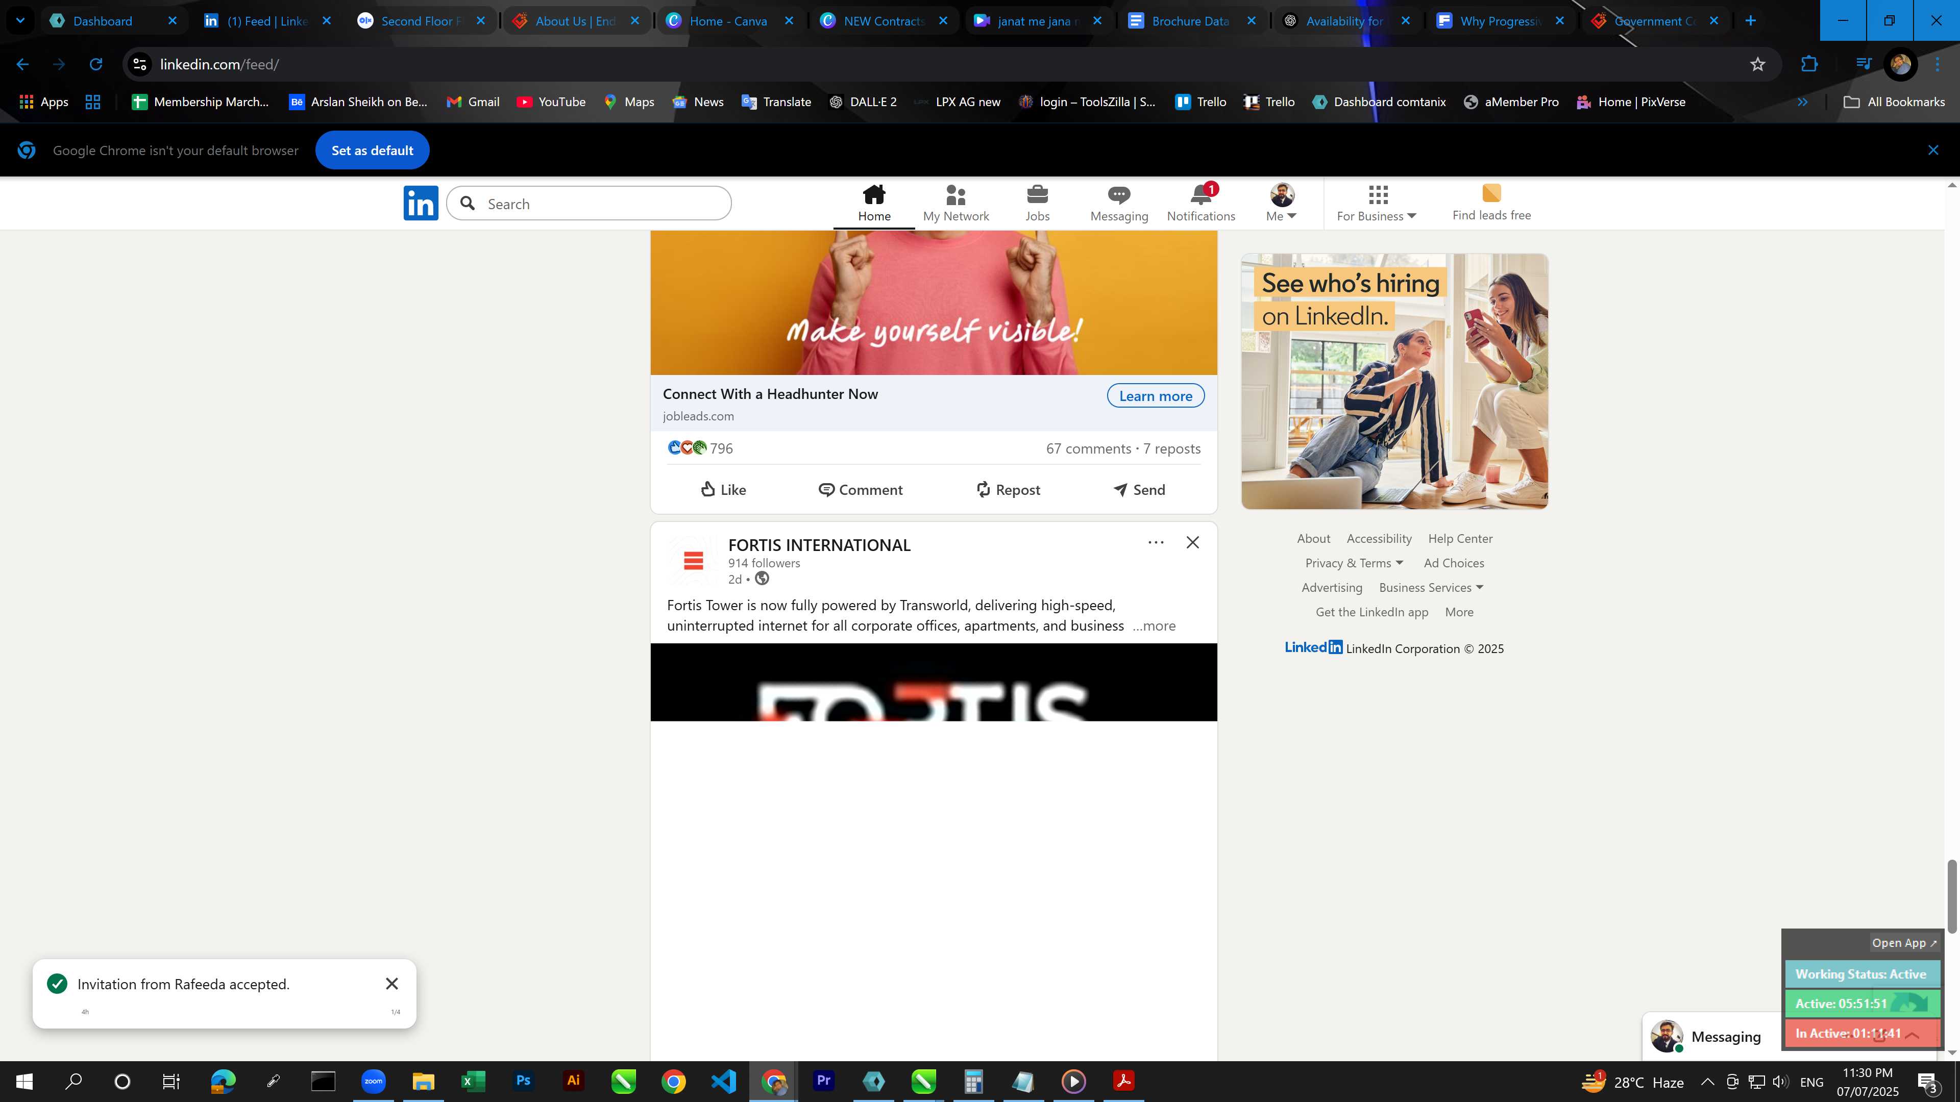Select the Home navigation item
1960x1102 pixels.
[x=873, y=203]
